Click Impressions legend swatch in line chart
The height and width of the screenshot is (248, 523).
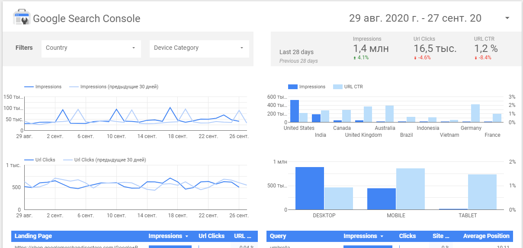(29, 87)
